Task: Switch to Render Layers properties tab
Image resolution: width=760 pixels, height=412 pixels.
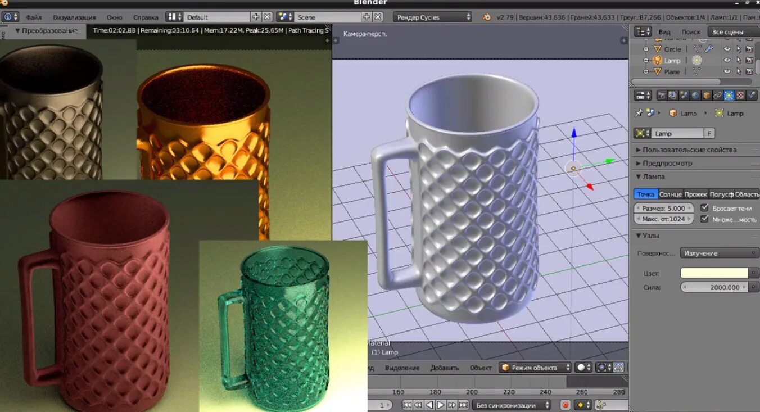Action: (673, 96)
